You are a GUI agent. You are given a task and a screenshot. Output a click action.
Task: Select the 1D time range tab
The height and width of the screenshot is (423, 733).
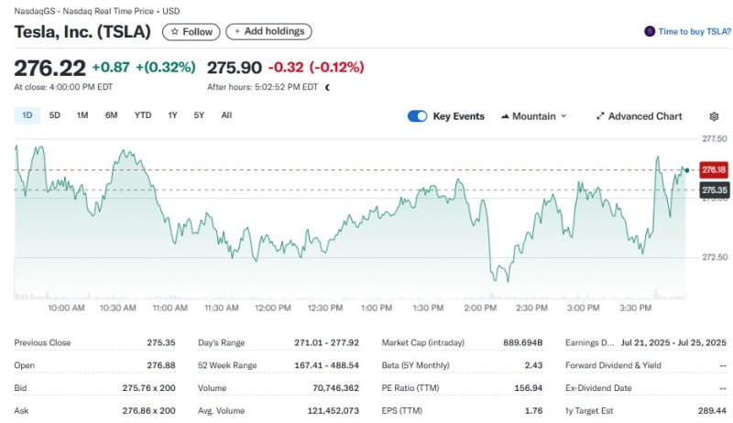pyautogui.click(x=27, y=115)
